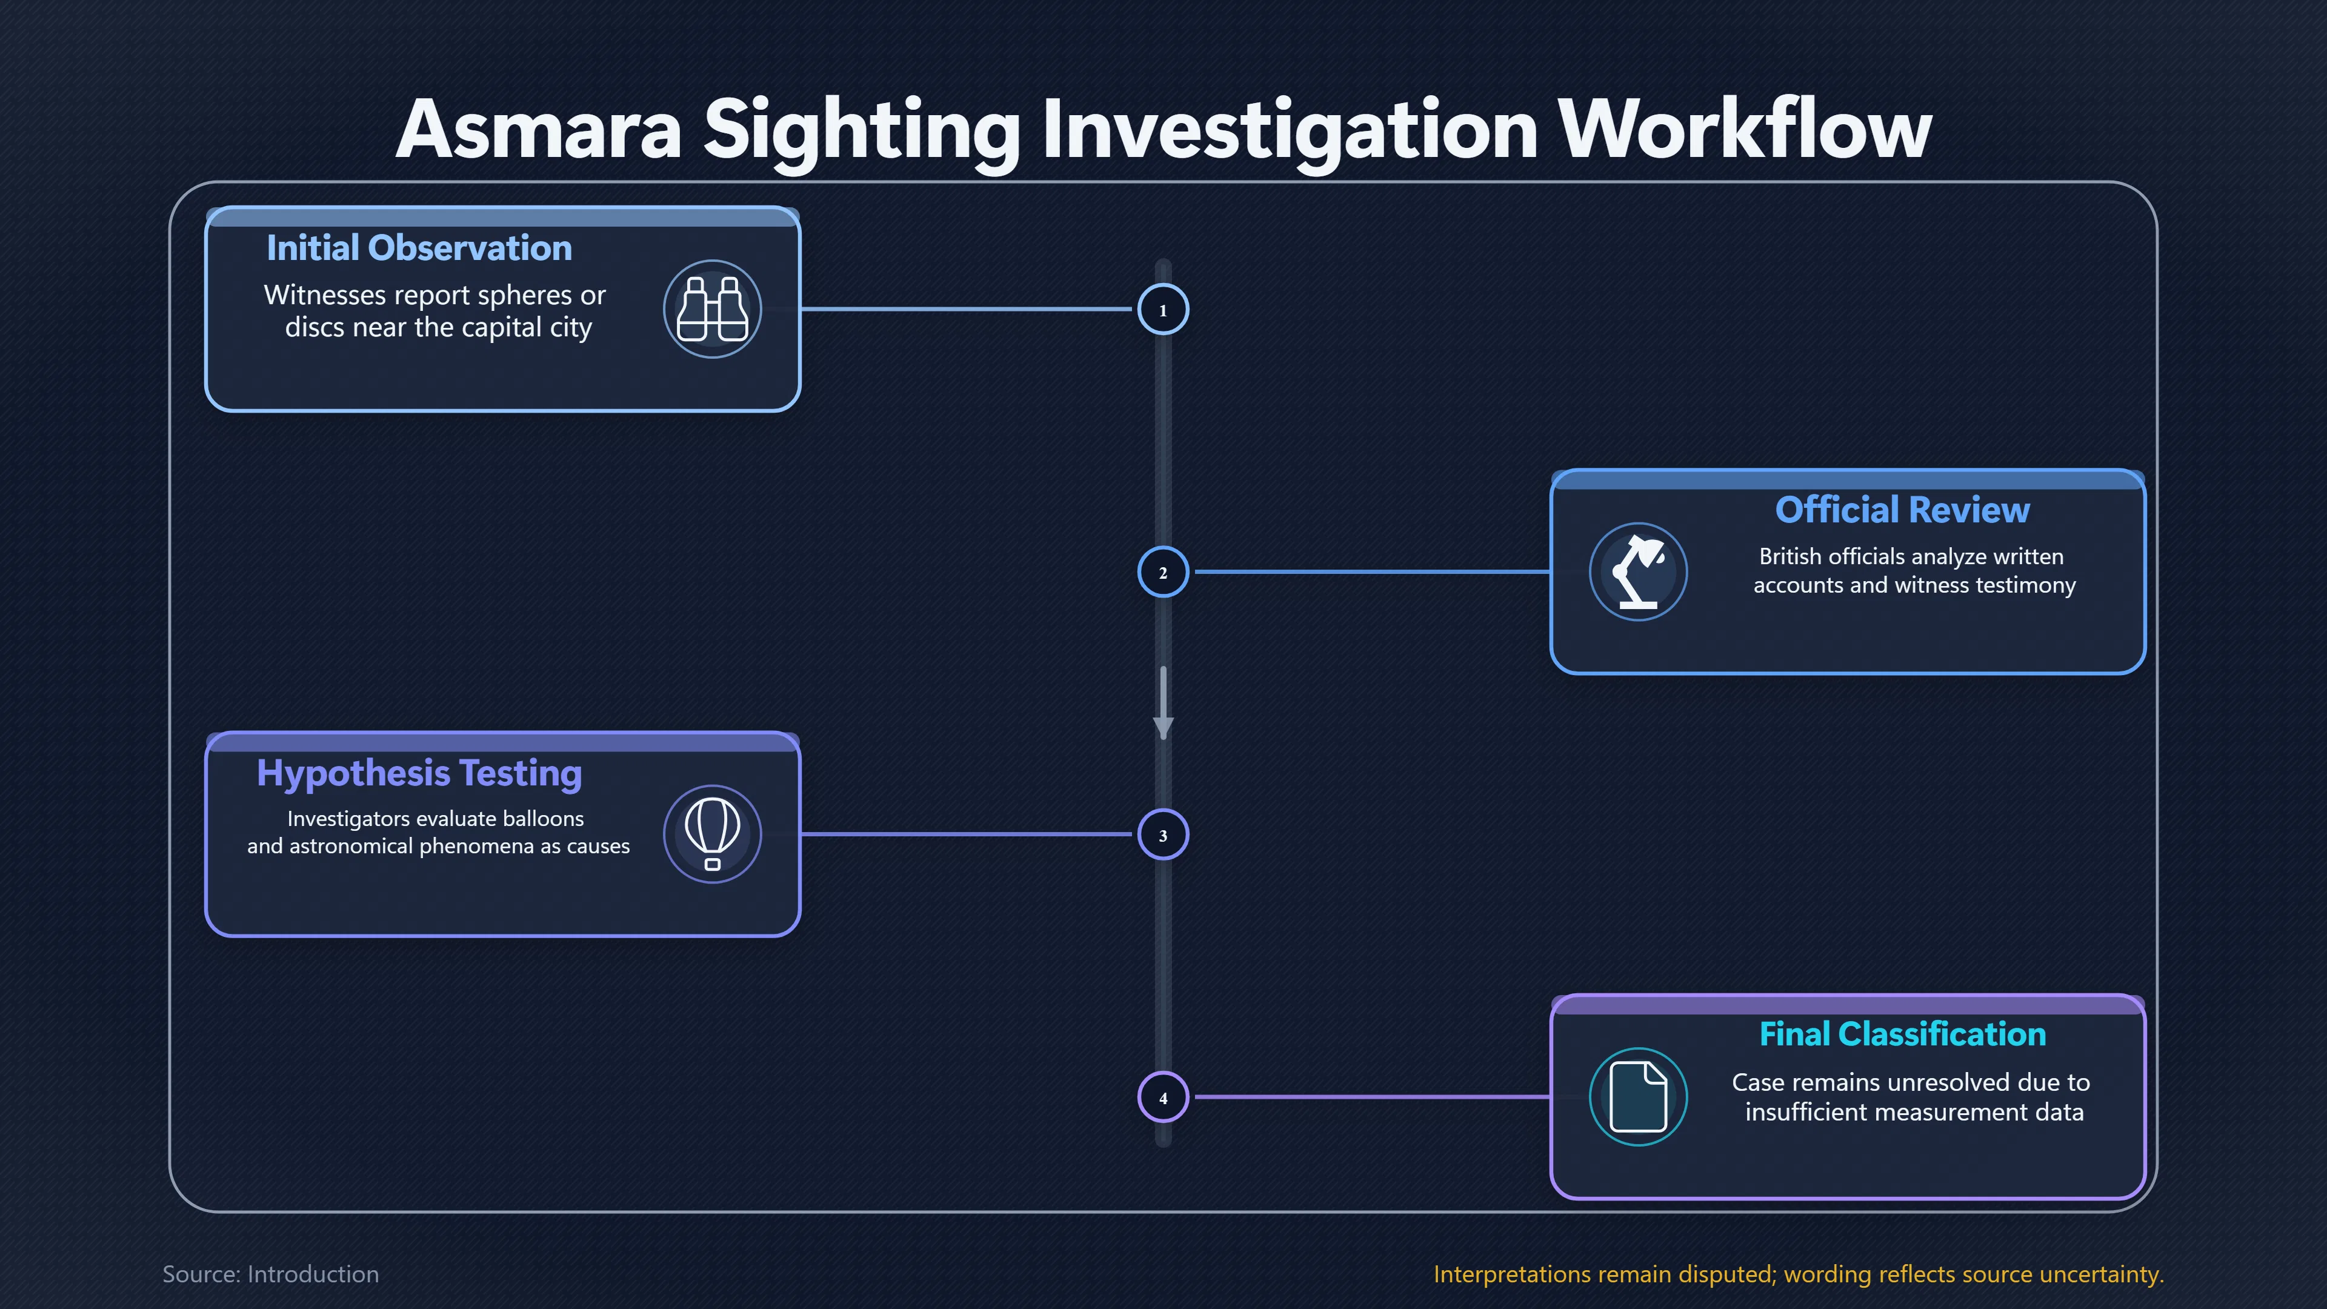2327x1309 pixels.
Task: Click the Official Review heading
Action: pyautogui.click(x=1902, y=510)
